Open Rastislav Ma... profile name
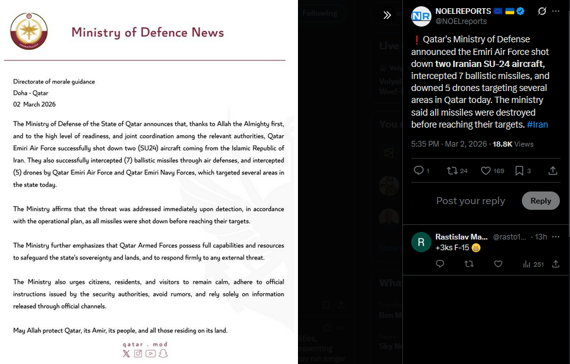 click(x=461, y=237)
